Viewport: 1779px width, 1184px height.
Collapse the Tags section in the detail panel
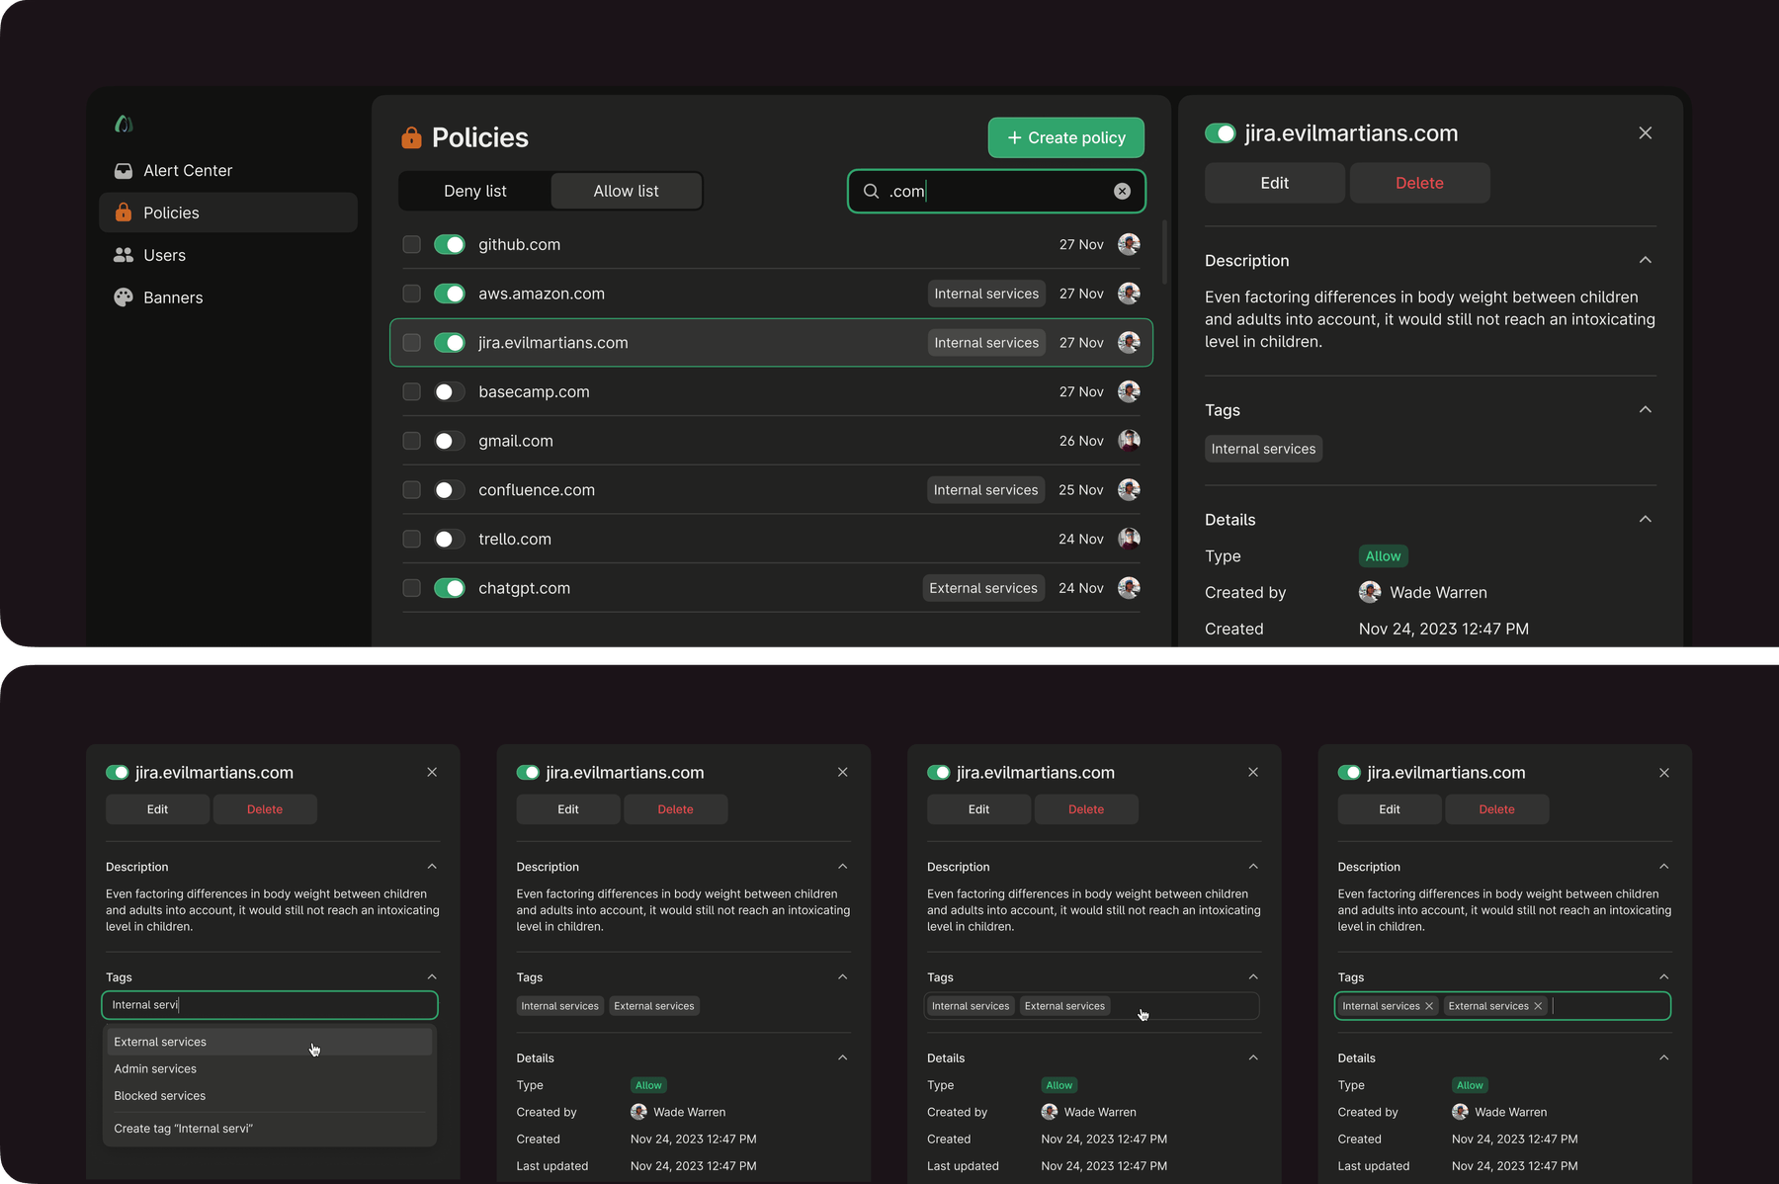click(1645, 409)
